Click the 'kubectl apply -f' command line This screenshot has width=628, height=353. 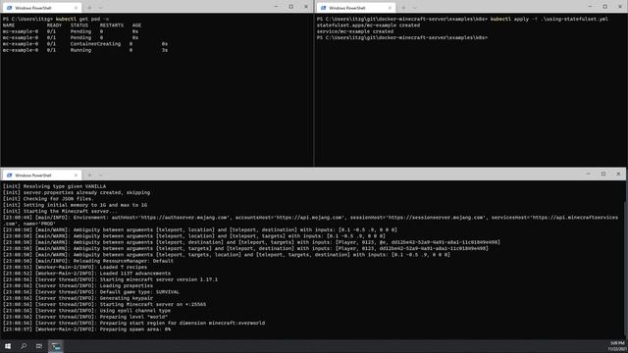[x=462, y=19]
